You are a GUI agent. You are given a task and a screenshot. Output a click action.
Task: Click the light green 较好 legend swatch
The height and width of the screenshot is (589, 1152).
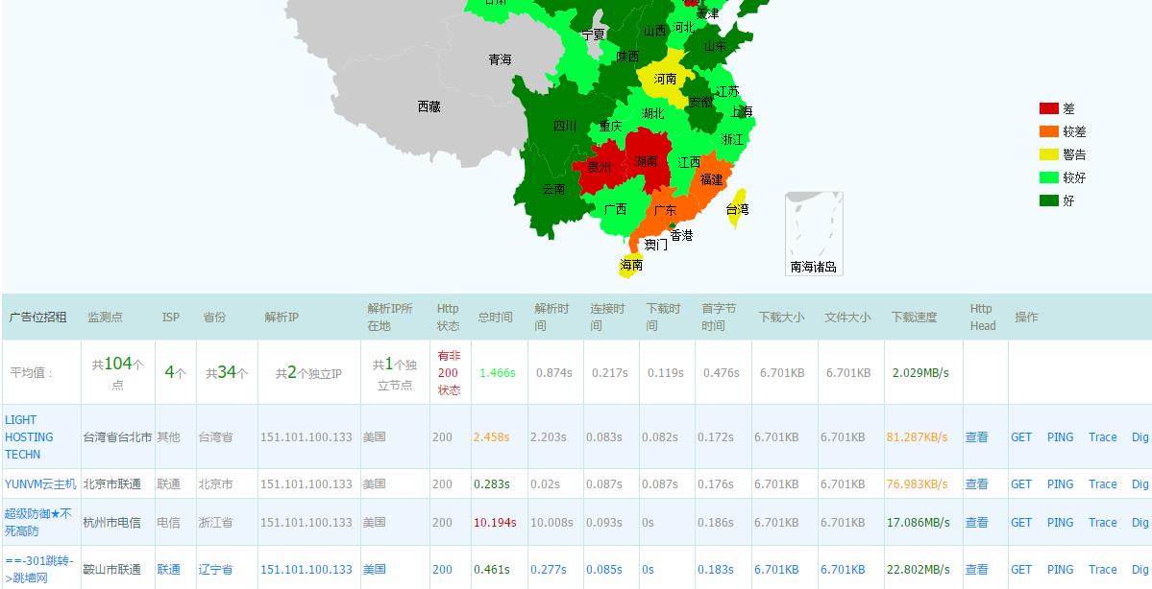[x=1048, y=177]
